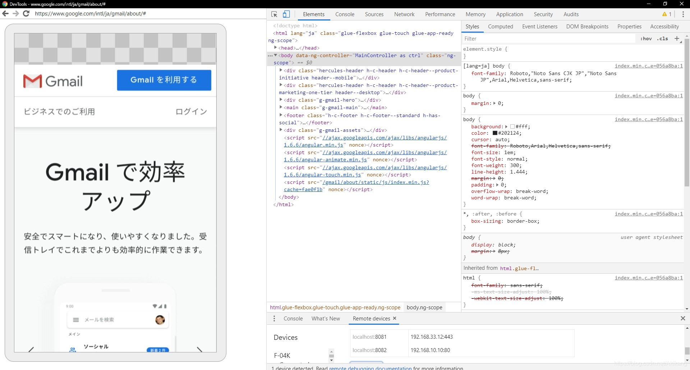690x370 pixels.
Task: Open DevTools customize three-dot menu
Action: click(x=683, y=14)
